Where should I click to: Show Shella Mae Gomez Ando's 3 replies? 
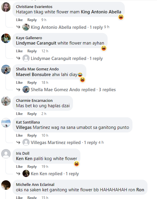coord(73,90)
